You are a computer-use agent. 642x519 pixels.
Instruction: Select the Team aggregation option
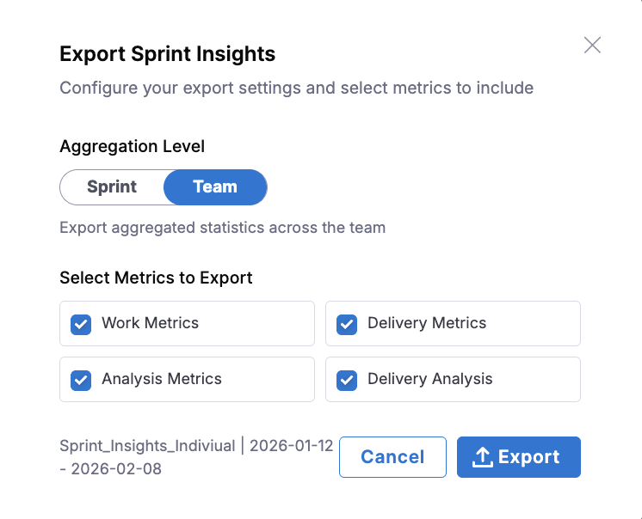click(x=215, y=187)
